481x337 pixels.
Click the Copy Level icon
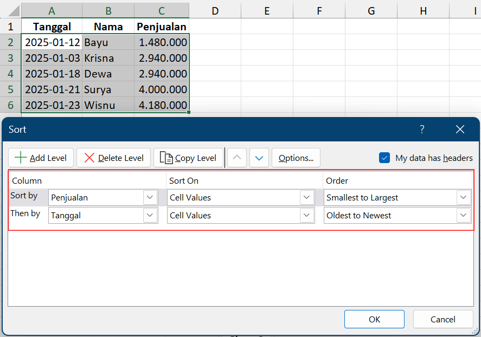click(166, 158)
